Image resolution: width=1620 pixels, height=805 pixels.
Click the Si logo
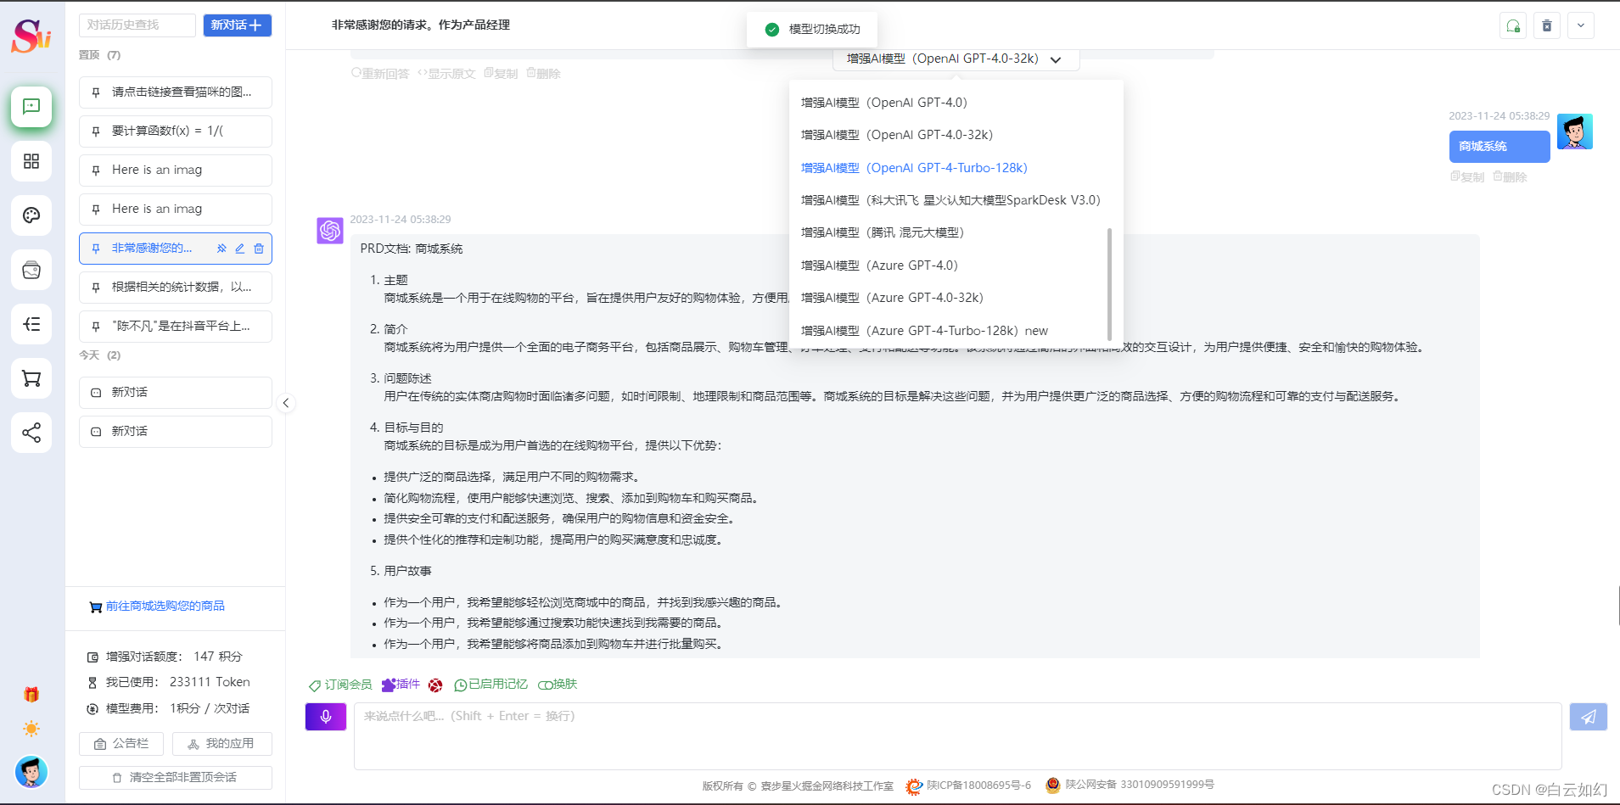(x=31, y=35)
